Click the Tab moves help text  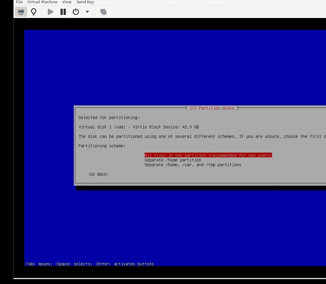pyautogui.click(x=89, y=264)
